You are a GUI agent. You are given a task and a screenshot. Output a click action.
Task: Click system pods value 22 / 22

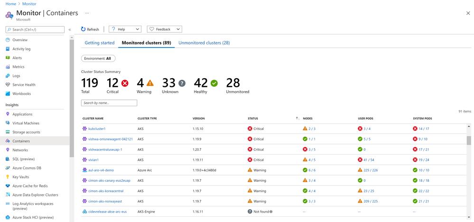click(424, 191)
